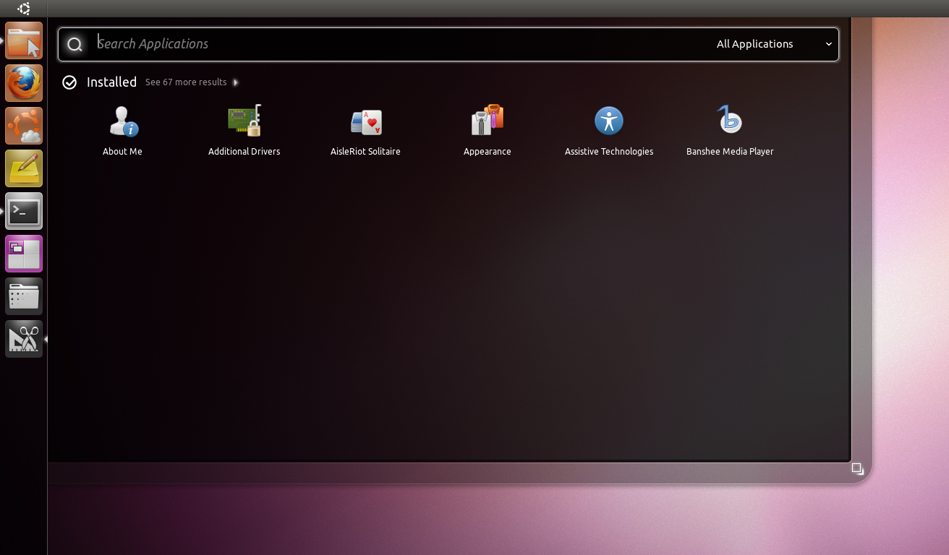This screenshot has width=949, height=555.
Task: Click the Dash fullscreen toggle at bottom-right corner
Action: (x=857, y=468)
